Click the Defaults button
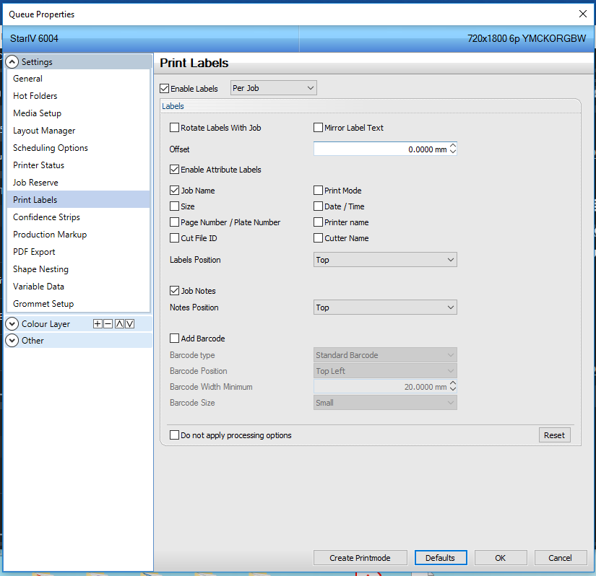Image resolution: width=596 pixels, height=576 pixels. pos(441,558)
